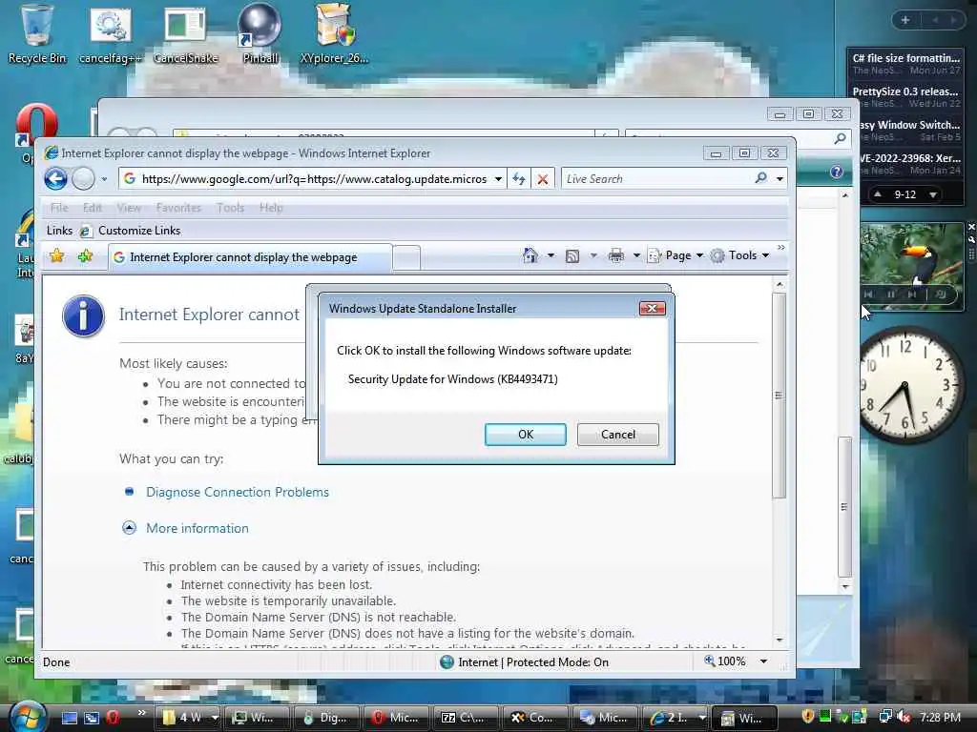This screenshot has height=732, width=977.
Task: Click Show Desktop quick launch icon
Action: [70, 718]
